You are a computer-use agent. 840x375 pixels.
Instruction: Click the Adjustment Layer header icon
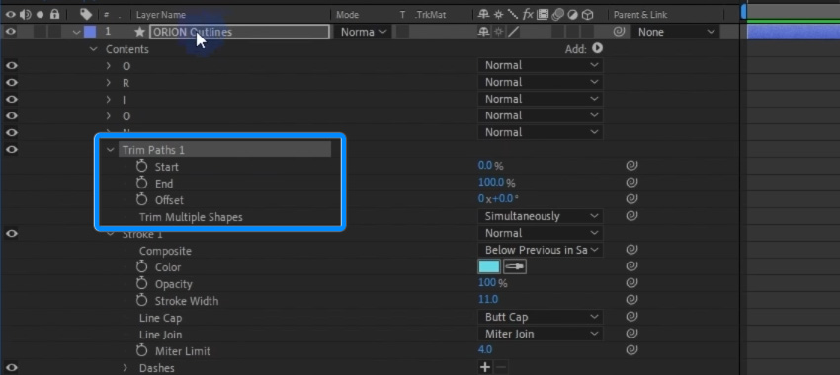point(572,15)
